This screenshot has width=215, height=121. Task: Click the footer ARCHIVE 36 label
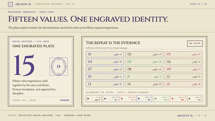[x=185, y=116]
